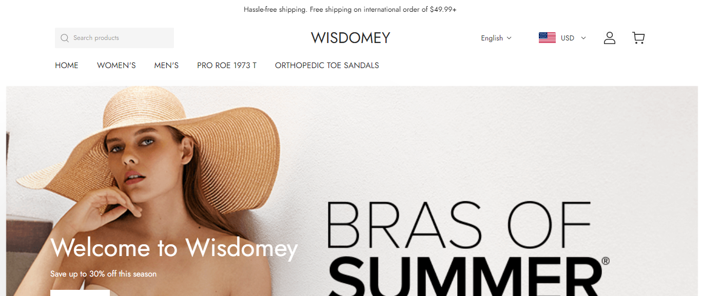Open ORTHOPEDIC TOE SANDALS category
Viewport: 701px width, 296px height.
[327, 66]
